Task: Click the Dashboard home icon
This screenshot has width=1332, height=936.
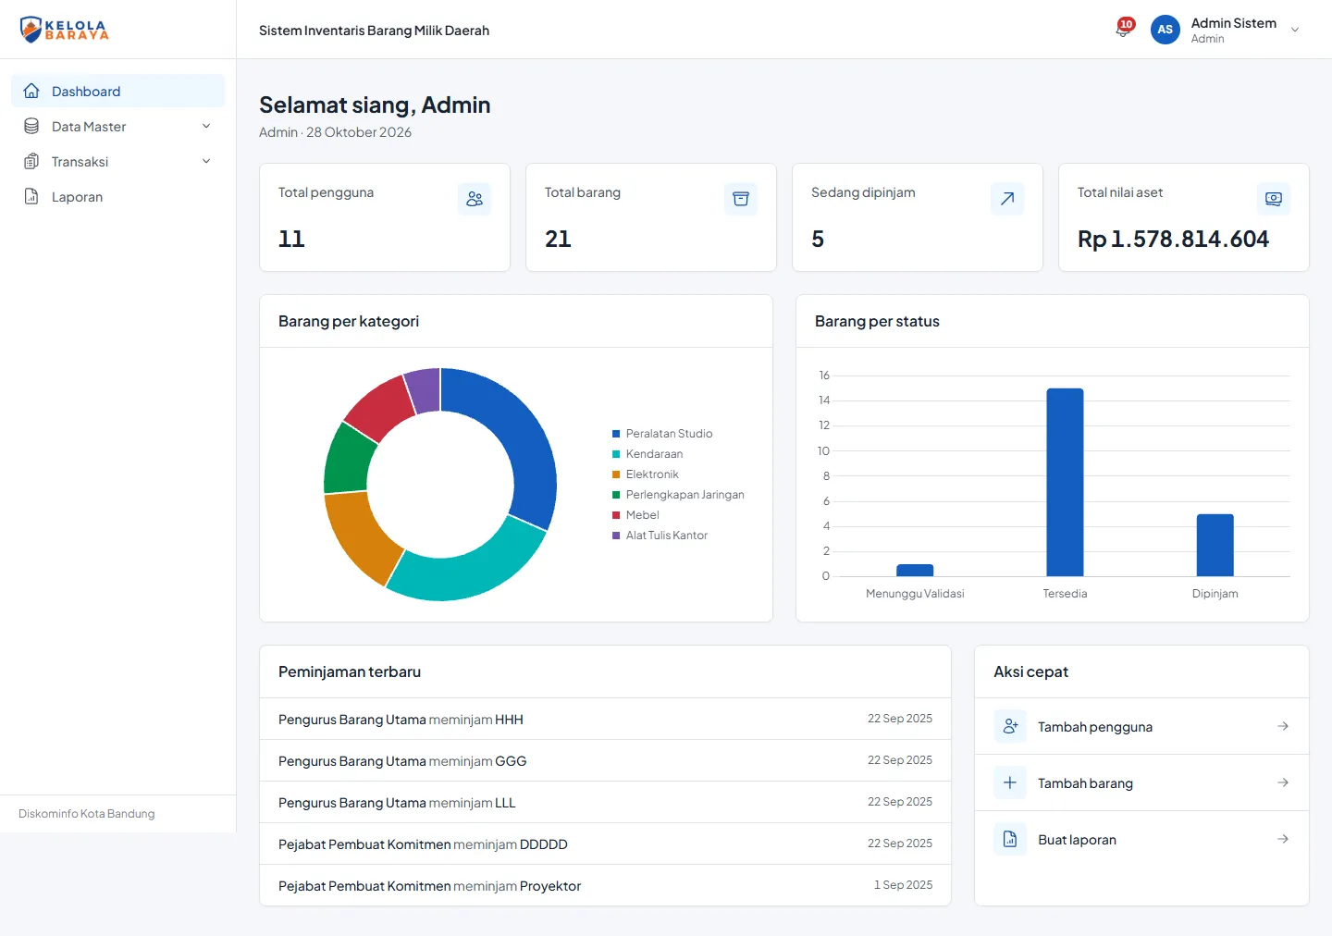Action: 31,91
